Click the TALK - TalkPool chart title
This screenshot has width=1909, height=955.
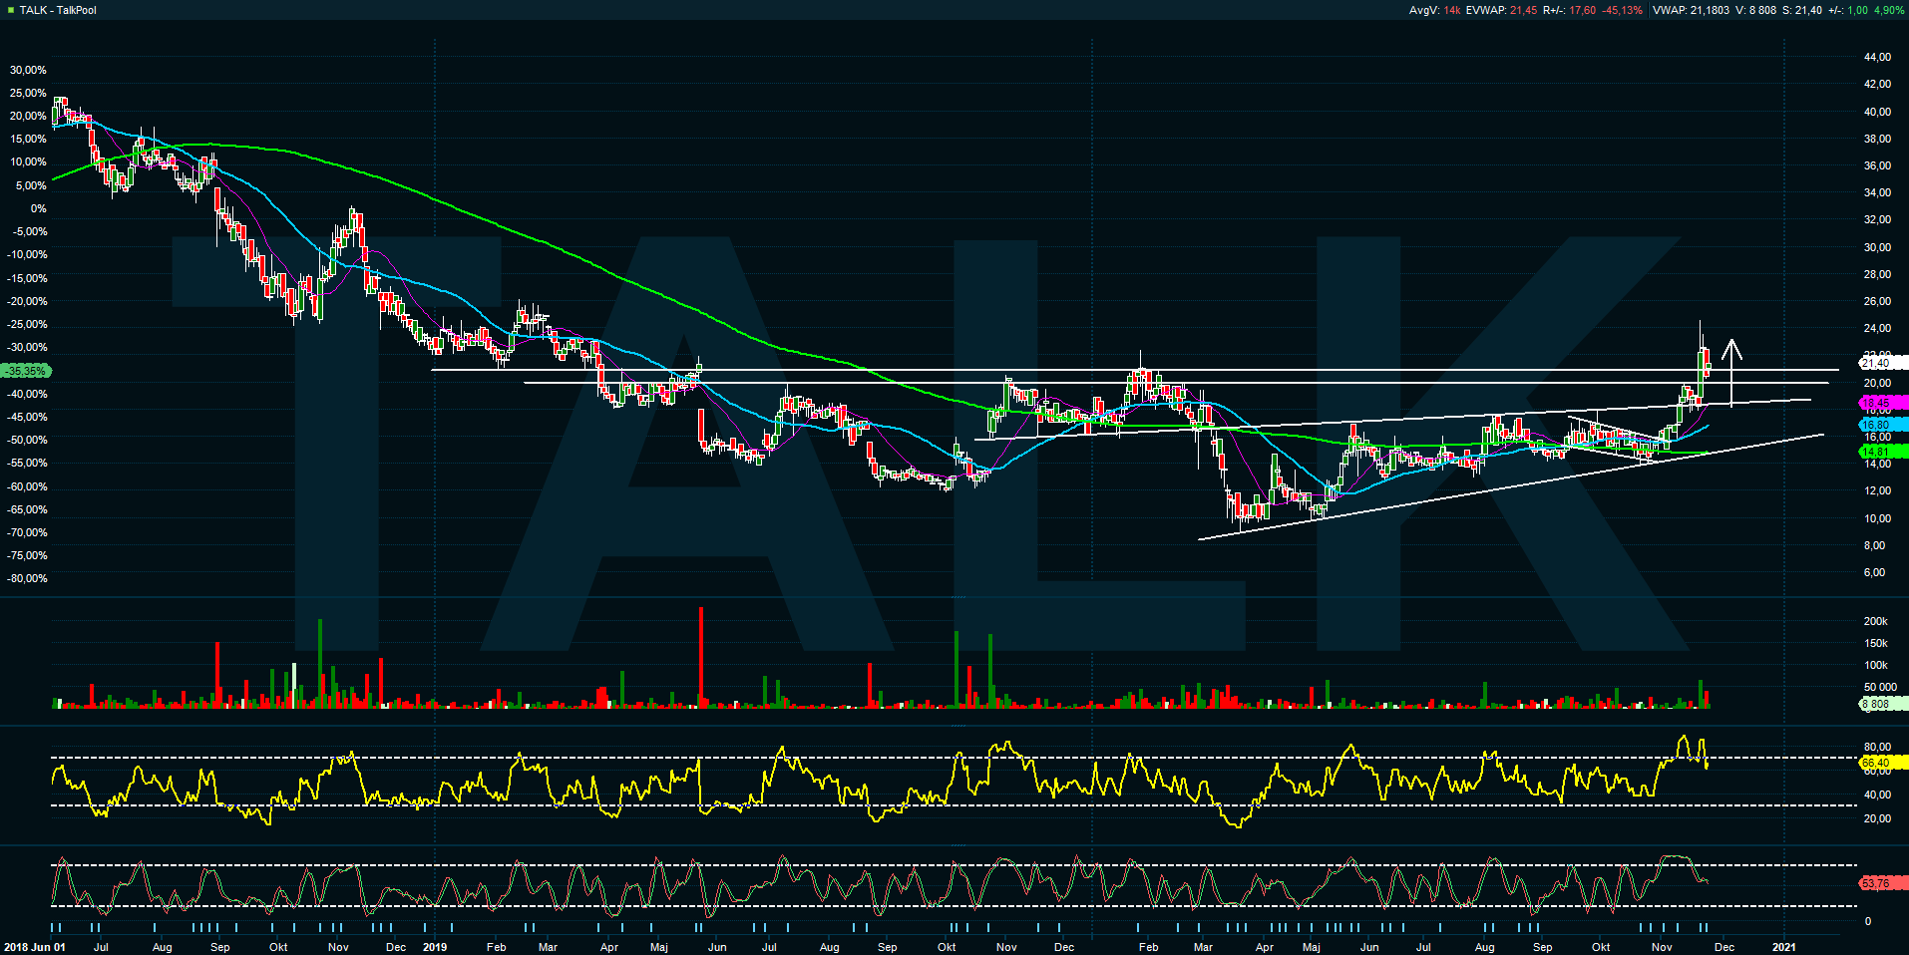[58, 10]
